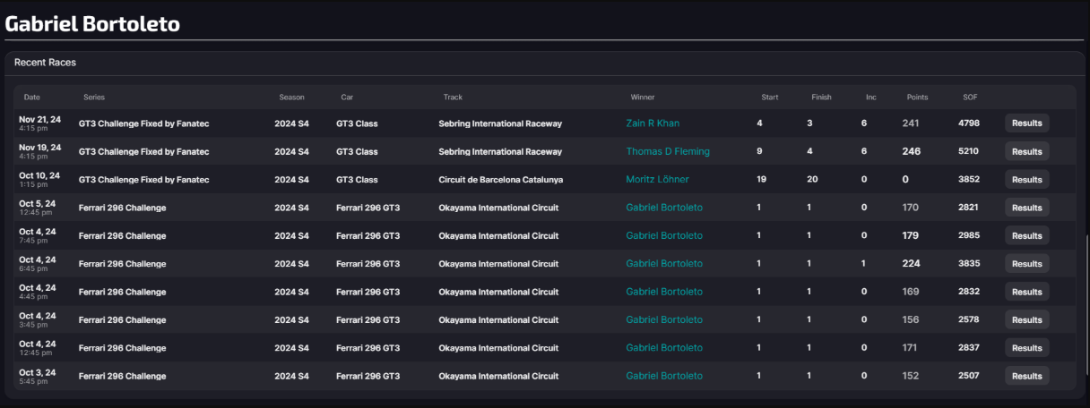View Results for the Oct 3 Okayama race

click(x=1026, y=376)
